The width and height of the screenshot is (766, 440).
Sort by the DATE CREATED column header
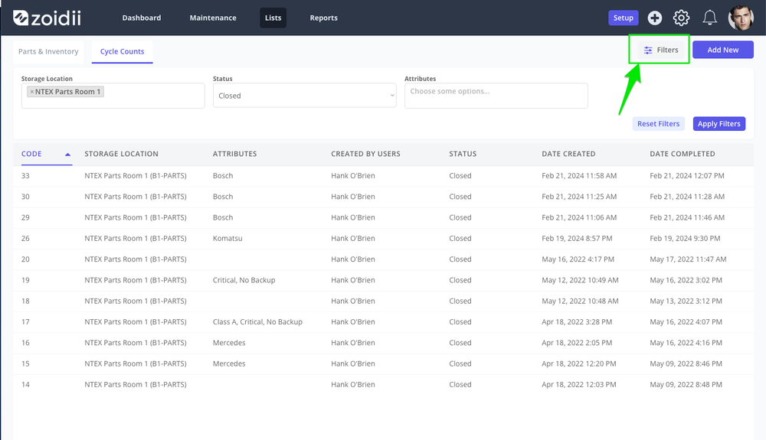(568, 154)
